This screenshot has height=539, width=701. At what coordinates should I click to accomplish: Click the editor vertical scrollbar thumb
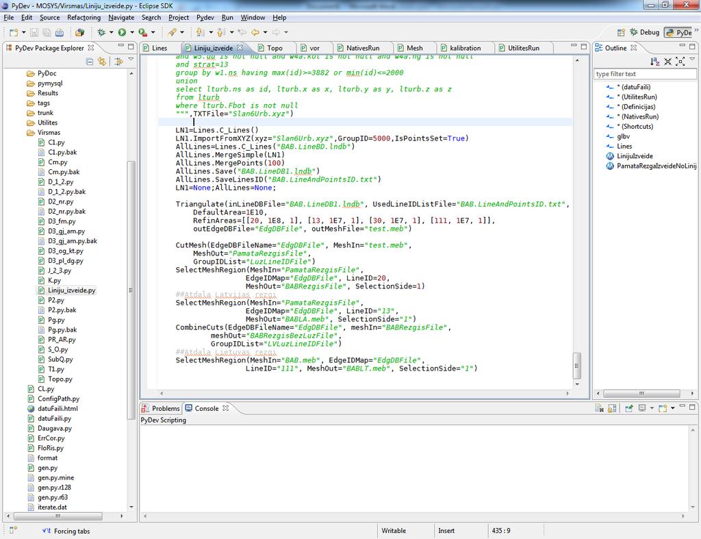point(576,366)
